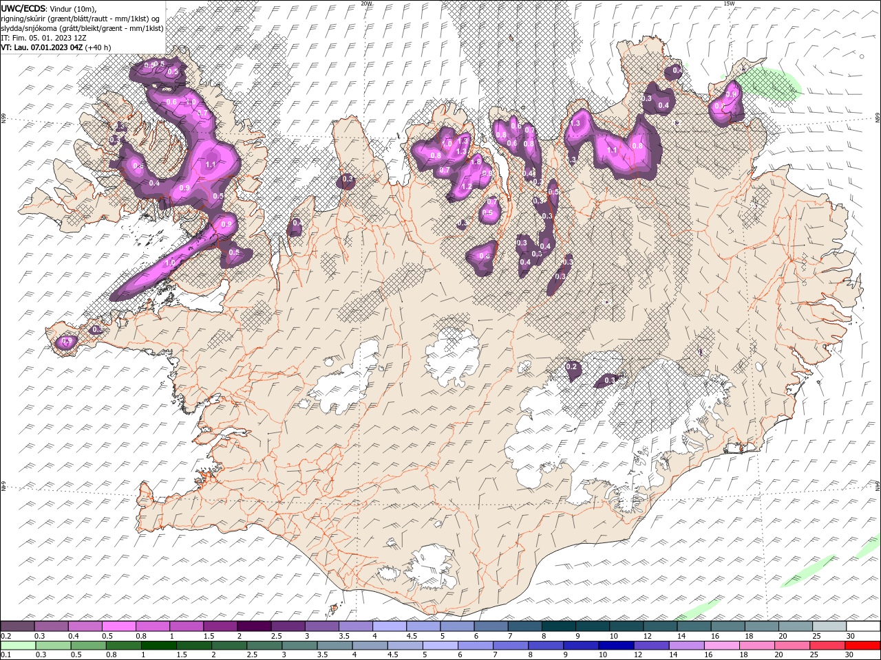Pick the upper legend swatch labeled 10

click(626, 626)
